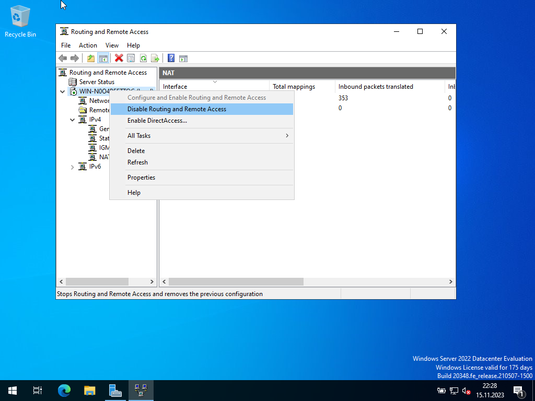The width and height of the screenshot is (535, 401).
Task: Go up one level with the folder icon
Action: (91, 58)
